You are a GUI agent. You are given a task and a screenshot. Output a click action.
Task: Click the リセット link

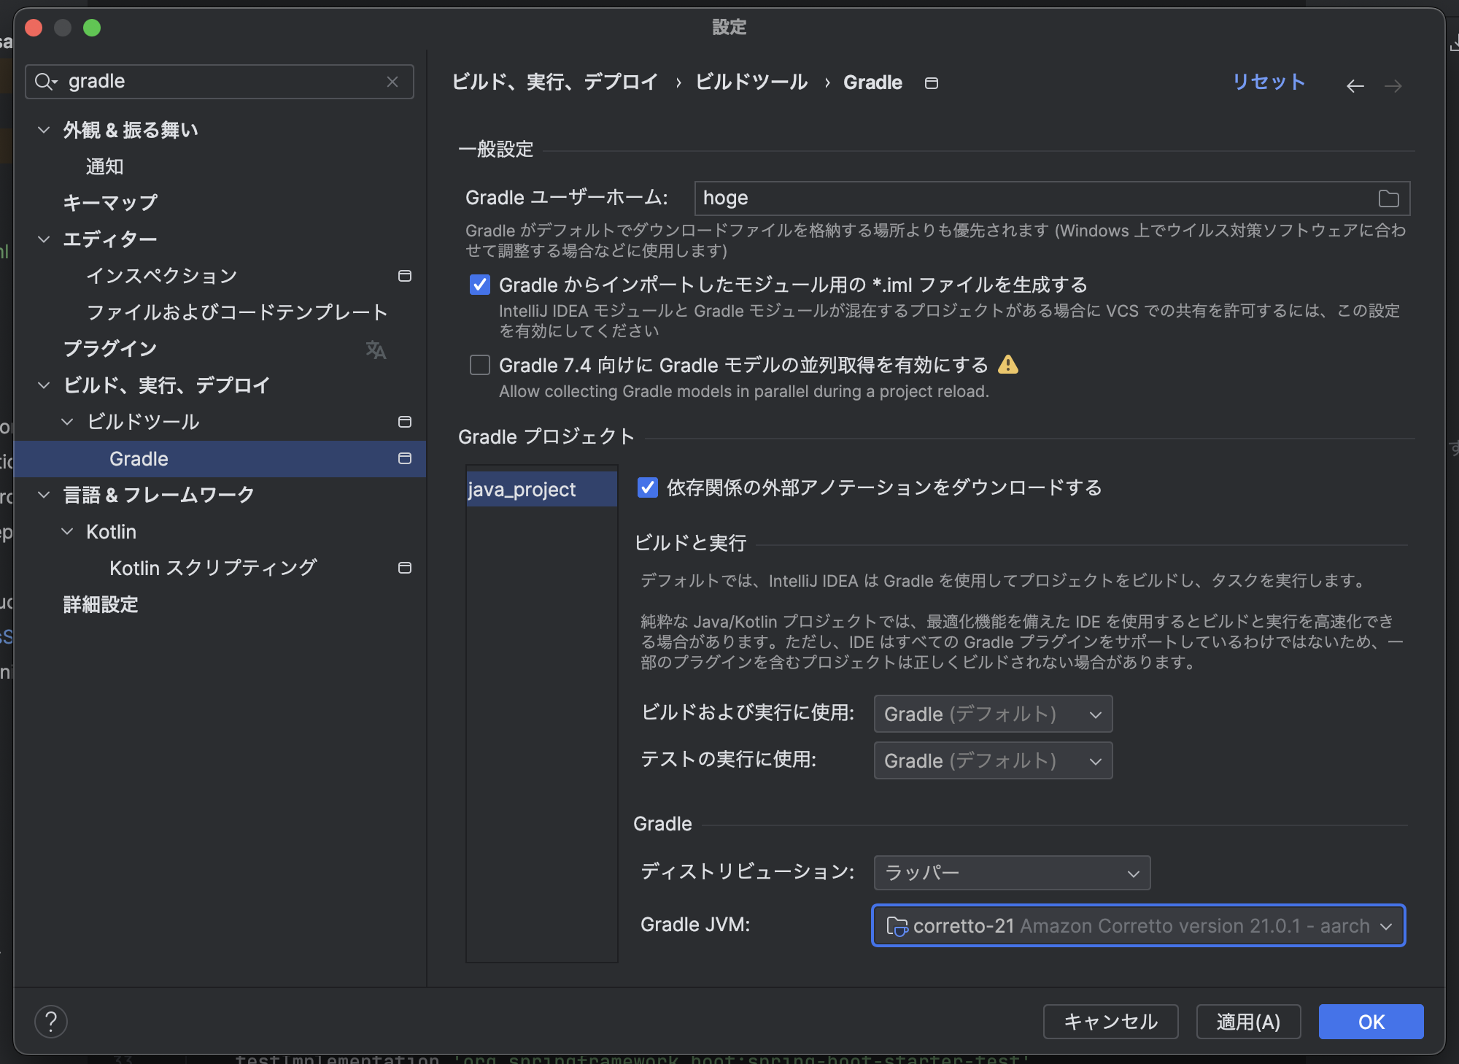pos(1269,82)
